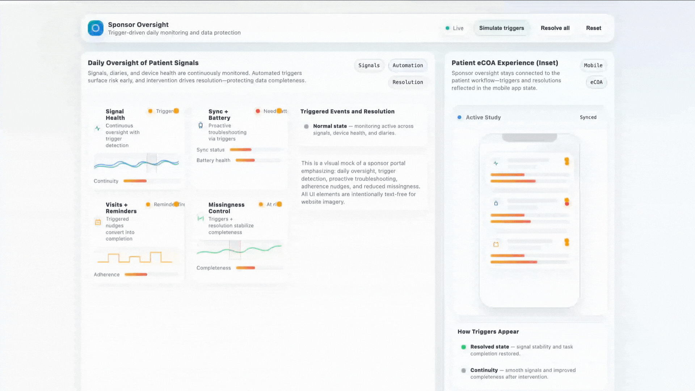Click the orange alert badge on the top phone row
This screenshot has width=695, height=391.
tap(567, 162)
